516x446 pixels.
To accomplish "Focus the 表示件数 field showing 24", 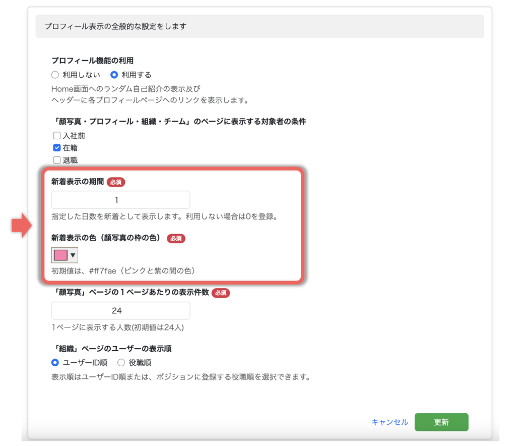I will pos(120,311).
